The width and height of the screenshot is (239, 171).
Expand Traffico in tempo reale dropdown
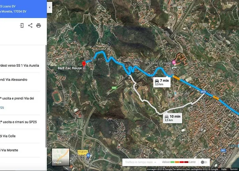[x=141, y=162]
